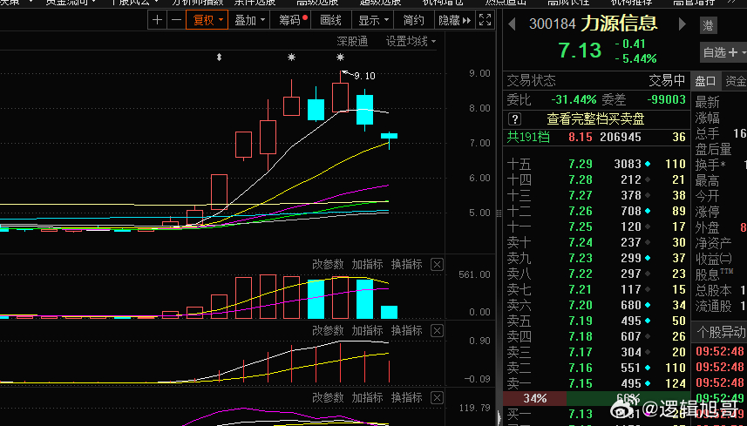Click the plus zoom-in chart button
This screenshot has width=747, height=426.
pos(157,20)
